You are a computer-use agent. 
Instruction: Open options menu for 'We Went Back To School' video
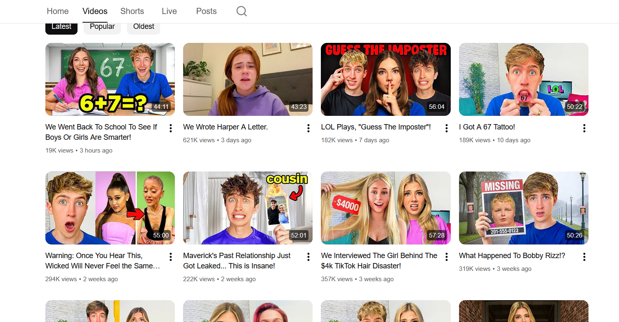tap(171, 128)
